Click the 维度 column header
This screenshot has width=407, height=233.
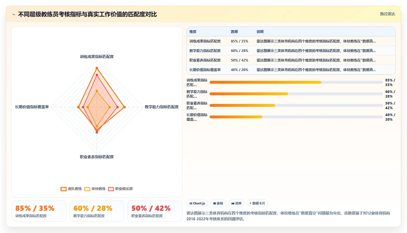(x=193, y=32)
